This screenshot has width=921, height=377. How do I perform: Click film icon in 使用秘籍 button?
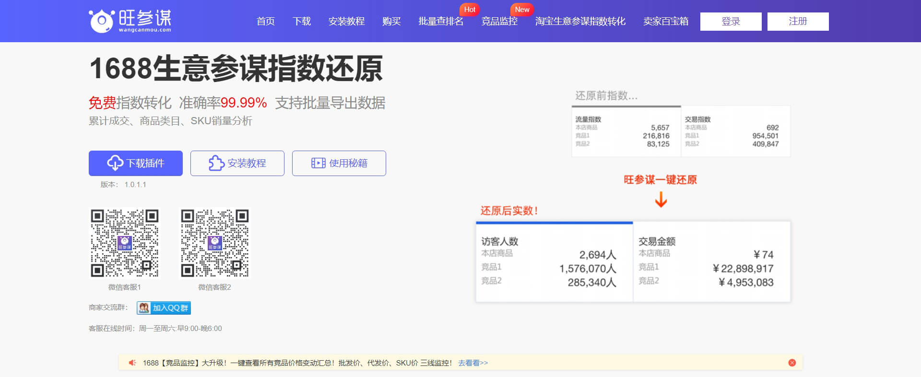coord(319,163)
